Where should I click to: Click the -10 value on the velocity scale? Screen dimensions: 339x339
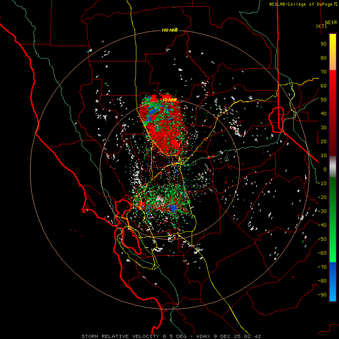tap(322, 183)
